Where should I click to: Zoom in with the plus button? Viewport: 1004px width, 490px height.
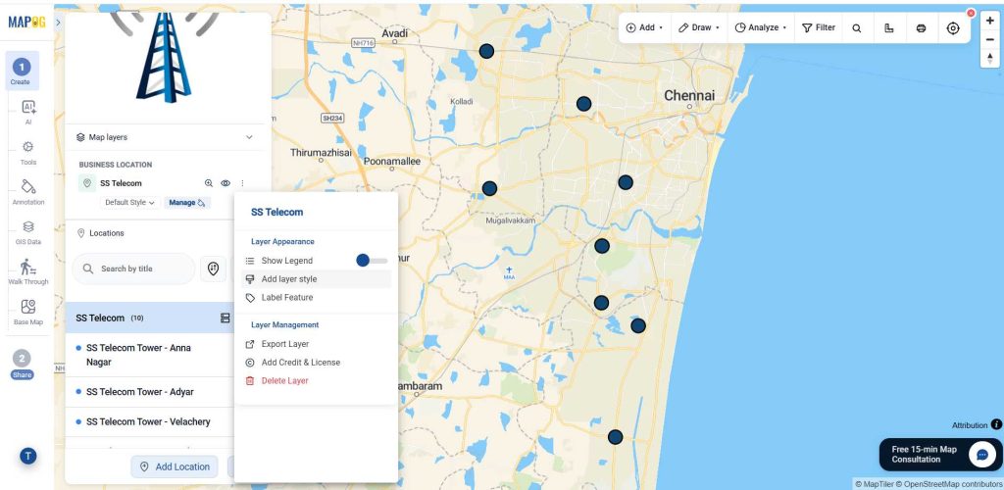tap(990, 21)
